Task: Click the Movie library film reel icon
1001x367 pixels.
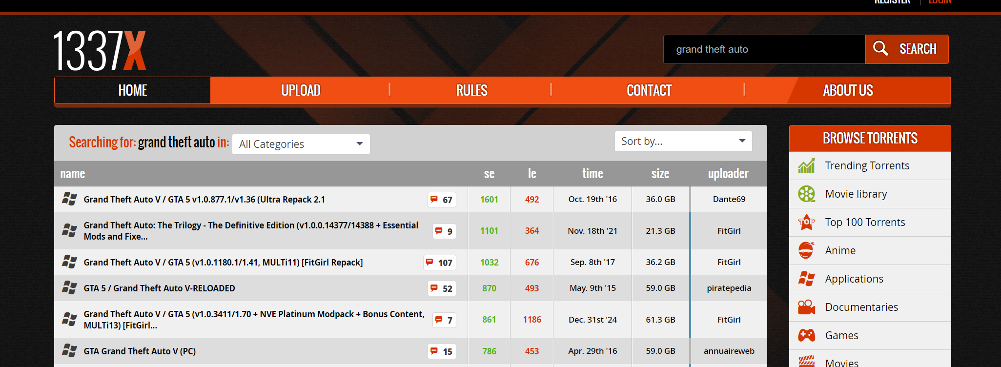Action: pos(806,194)
